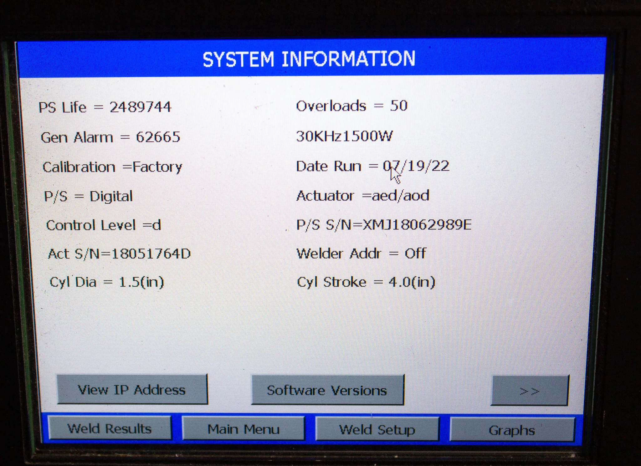Screen dimensions: 641x466
Task: Select Cyl Stroke = 4.0(in) value
Action: pos(366,282)
